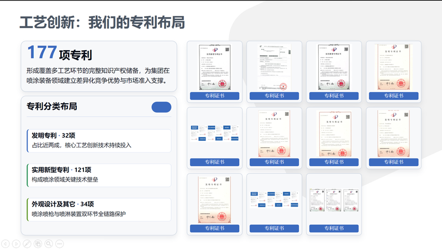Click 专利证书 label under top-row second card
Image resolution: width=442 pixels, height=249 pixels.
[274, 96]
